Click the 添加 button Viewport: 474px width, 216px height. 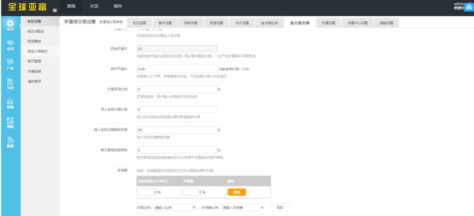click(280, 208)
